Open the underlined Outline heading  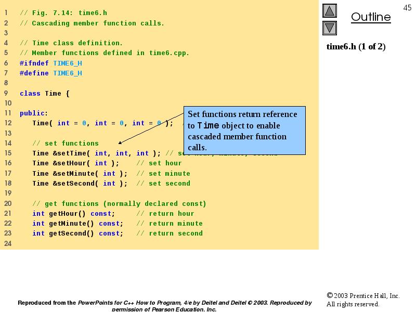pyautogui.click(x=371, y=17)
